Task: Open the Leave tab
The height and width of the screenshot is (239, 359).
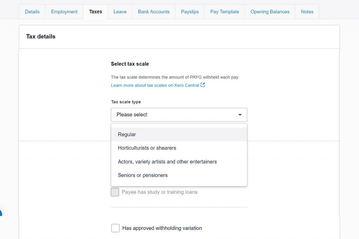Action: pos(120,12)
